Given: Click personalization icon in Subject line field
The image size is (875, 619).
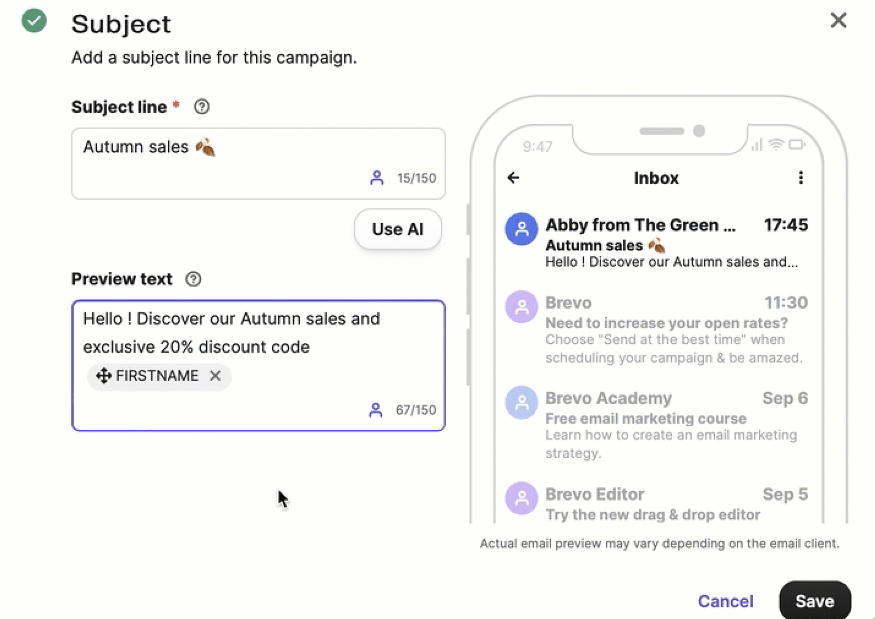Looking at the screenshot, I should 376,178.
